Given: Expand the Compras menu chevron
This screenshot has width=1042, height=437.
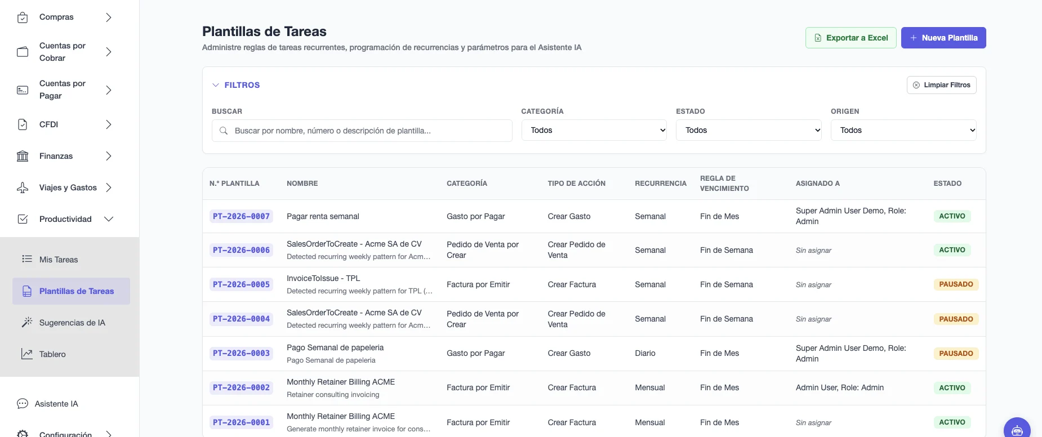Looking at the screenshot, I should [x=109, y=17].
